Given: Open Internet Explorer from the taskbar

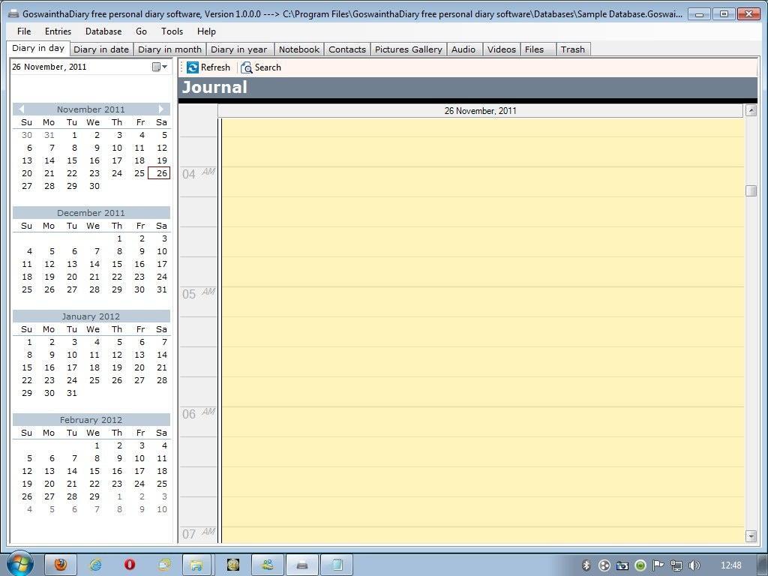Looking at the screenshot, I should (95, 565).
